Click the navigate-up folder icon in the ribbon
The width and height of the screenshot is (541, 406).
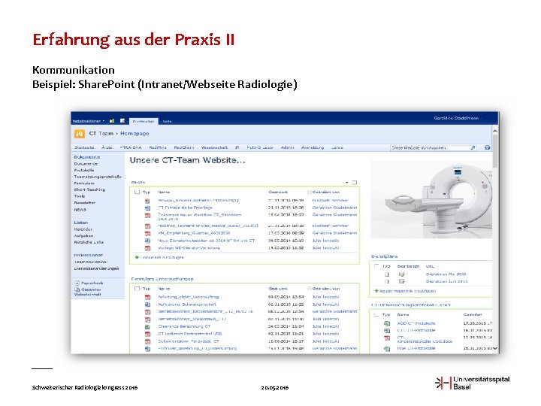pyautogui.click(x=112, y=121)
